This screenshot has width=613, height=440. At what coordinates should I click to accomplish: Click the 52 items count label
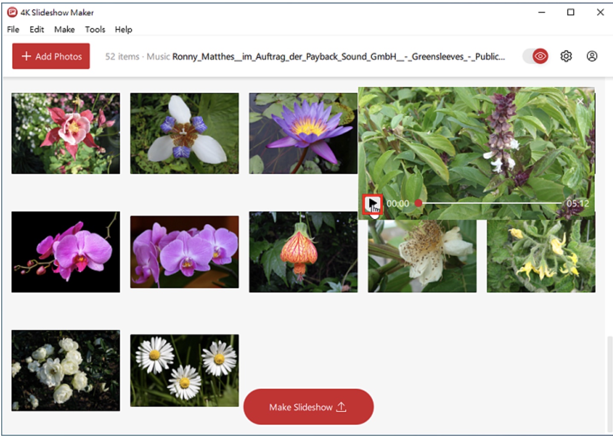122,57
